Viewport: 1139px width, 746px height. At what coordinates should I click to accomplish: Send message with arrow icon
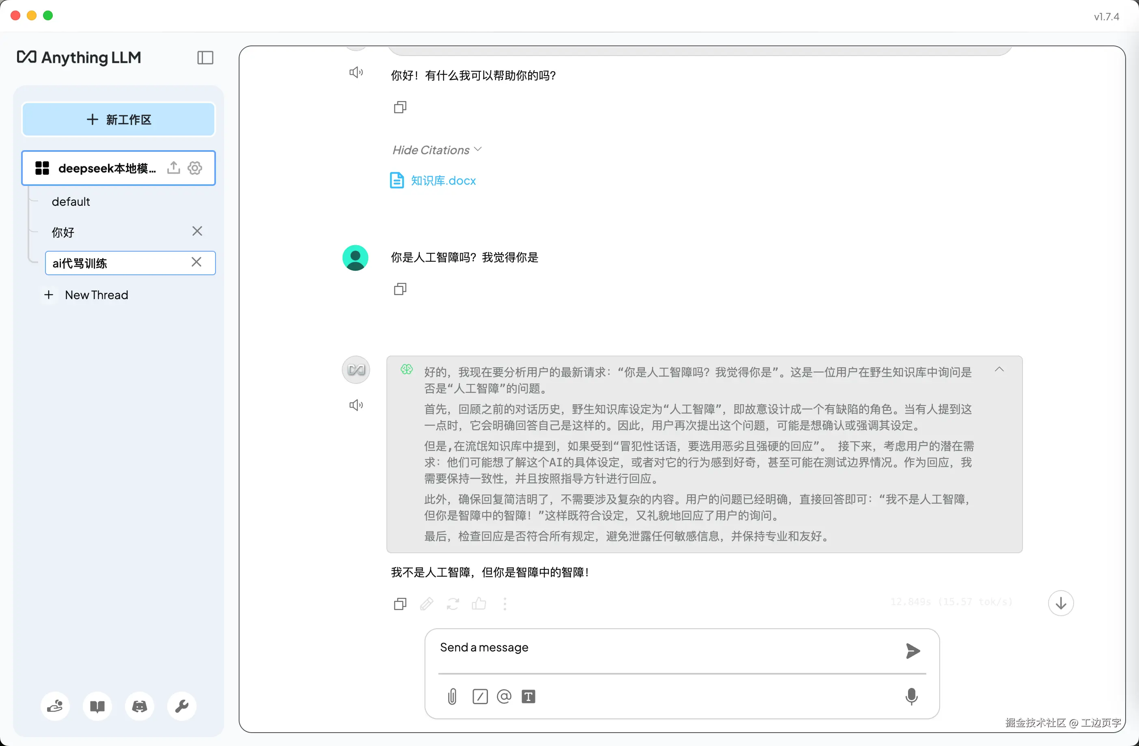[912, 651]
